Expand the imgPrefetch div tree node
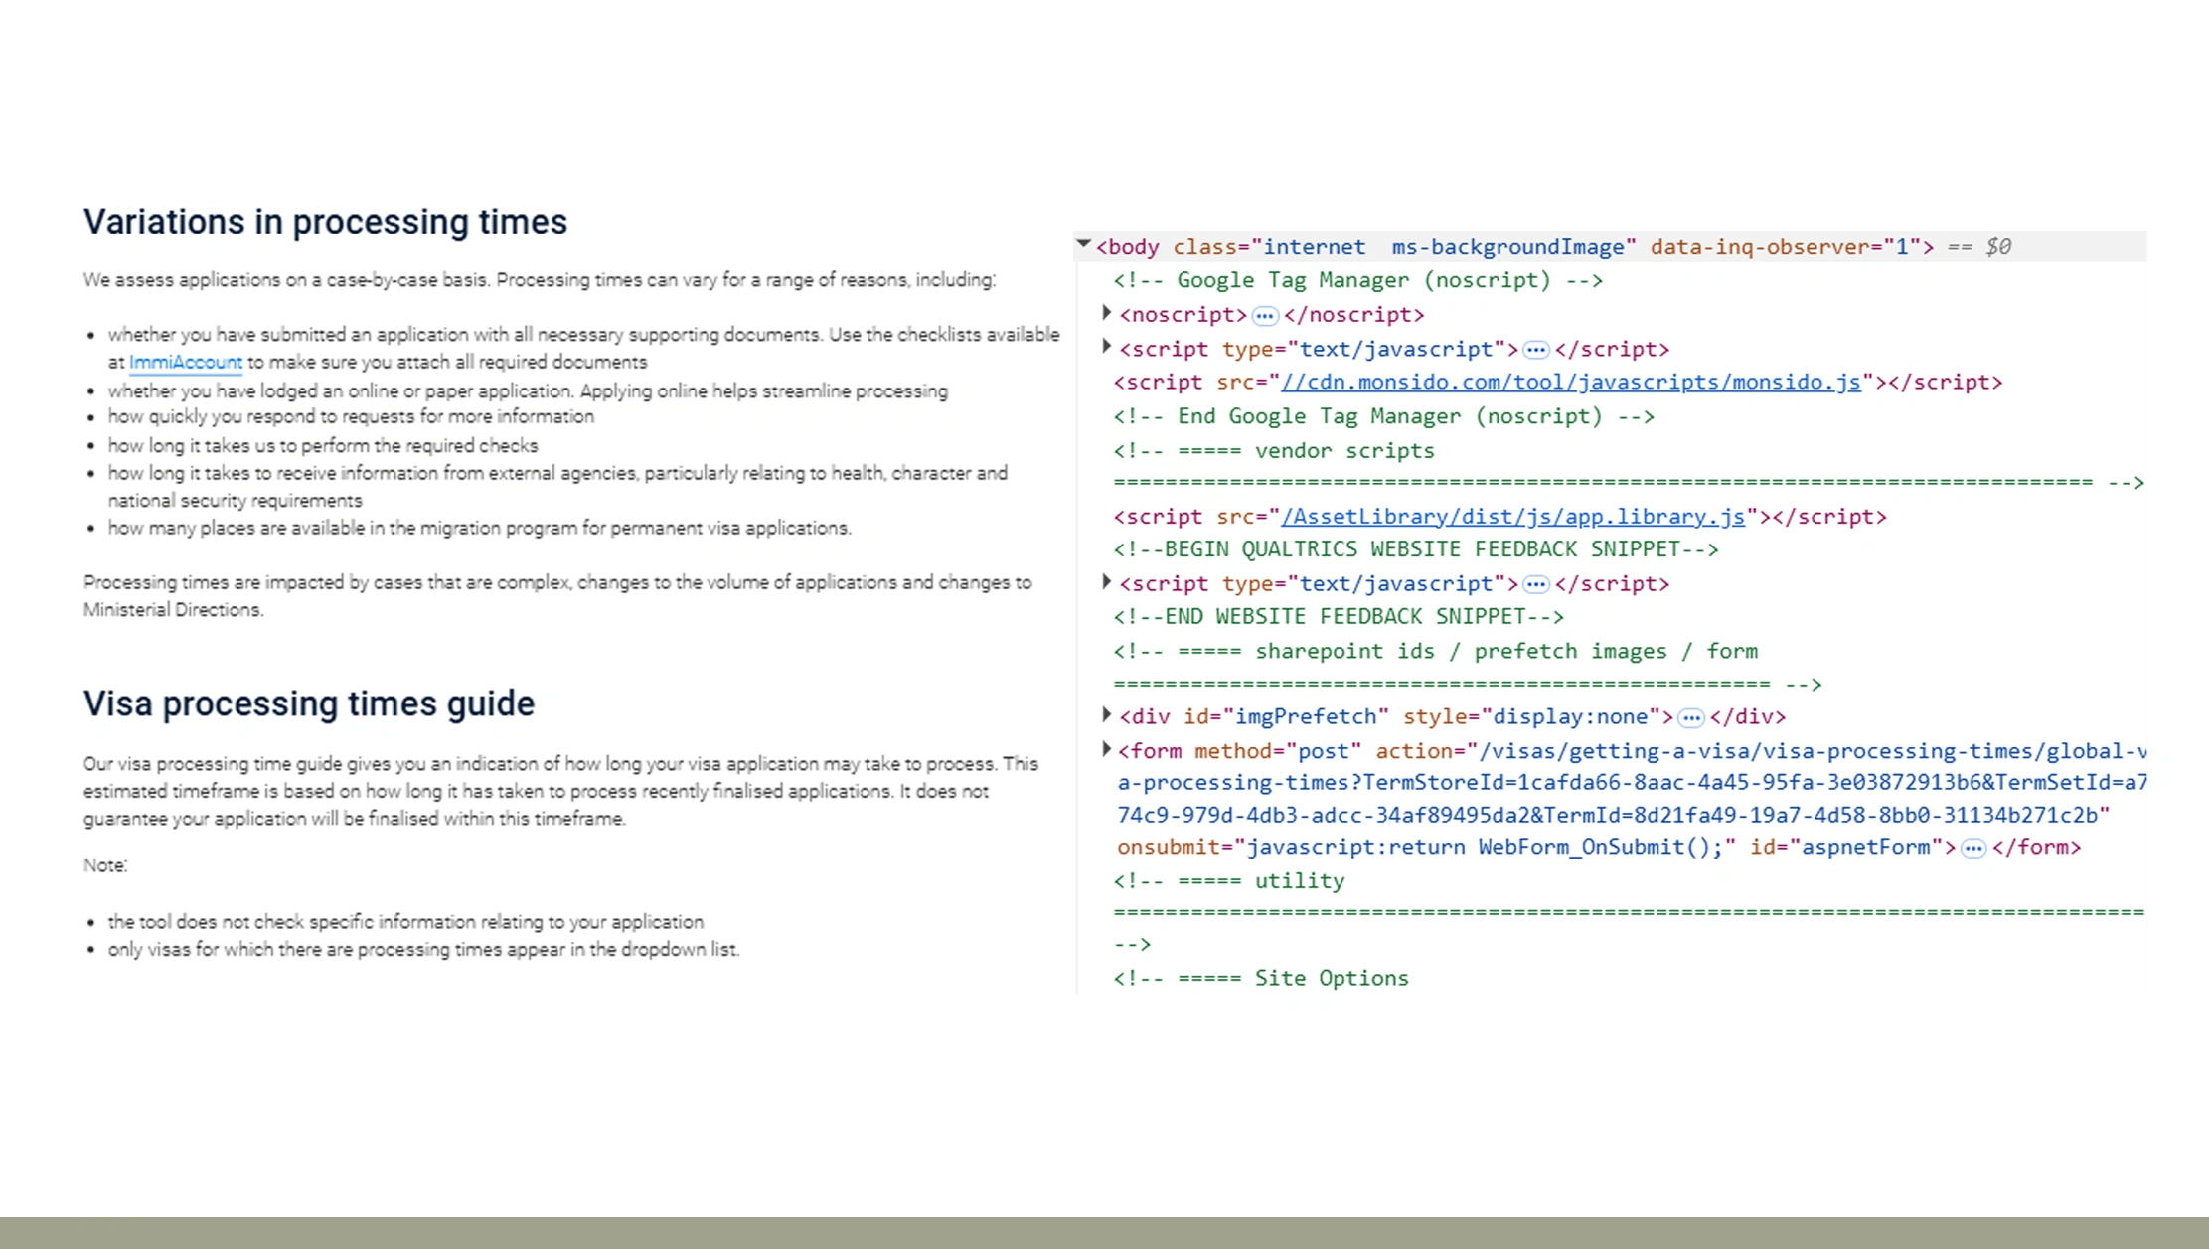This screenshot has height=1249, width=2209. [x=1106, y=714]
